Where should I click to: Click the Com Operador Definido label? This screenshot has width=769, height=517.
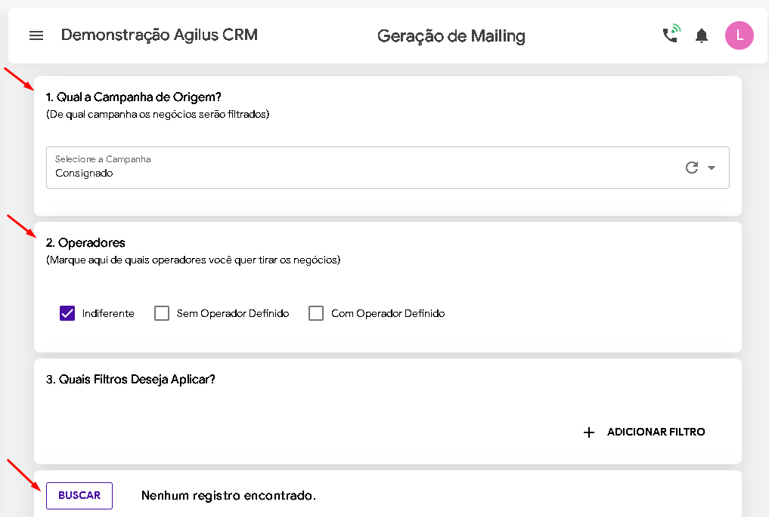pyautogui.click(x=388, y=313)
